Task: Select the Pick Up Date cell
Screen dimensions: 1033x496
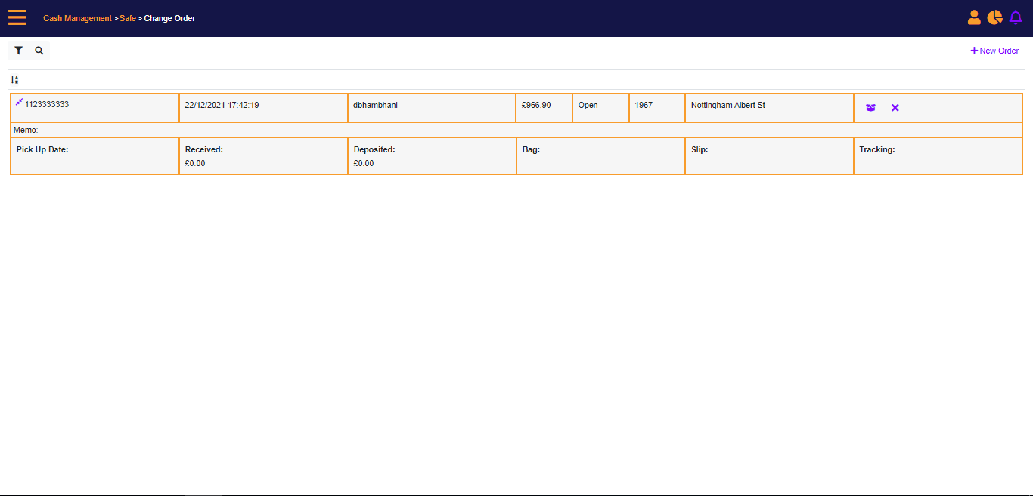Action: click(95, 156)
